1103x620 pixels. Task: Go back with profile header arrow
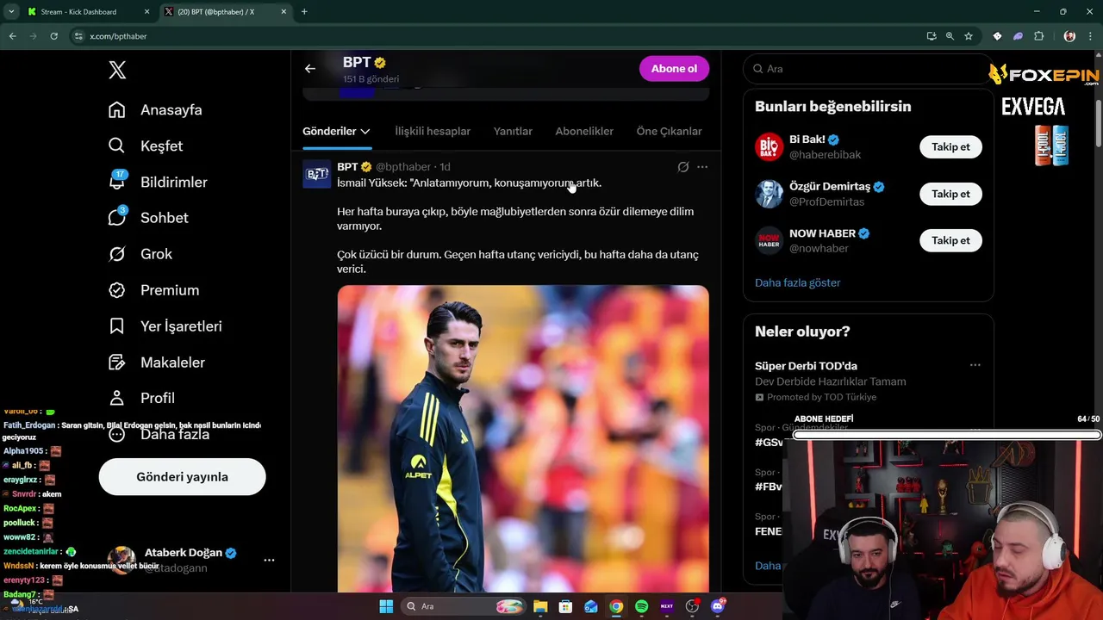[310, 69]
